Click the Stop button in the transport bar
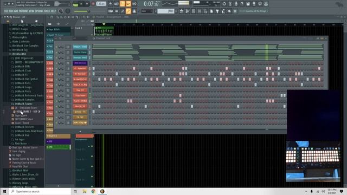 (87, 4)
